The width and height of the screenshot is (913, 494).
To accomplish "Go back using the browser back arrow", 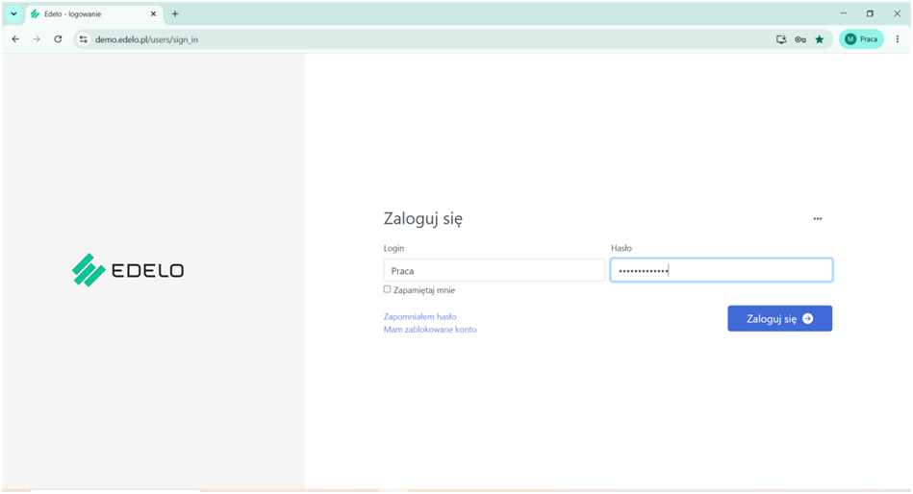I will [x=15, y=39].
